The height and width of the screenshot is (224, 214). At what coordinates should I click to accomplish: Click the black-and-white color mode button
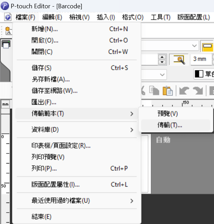(x=204, y=74)
